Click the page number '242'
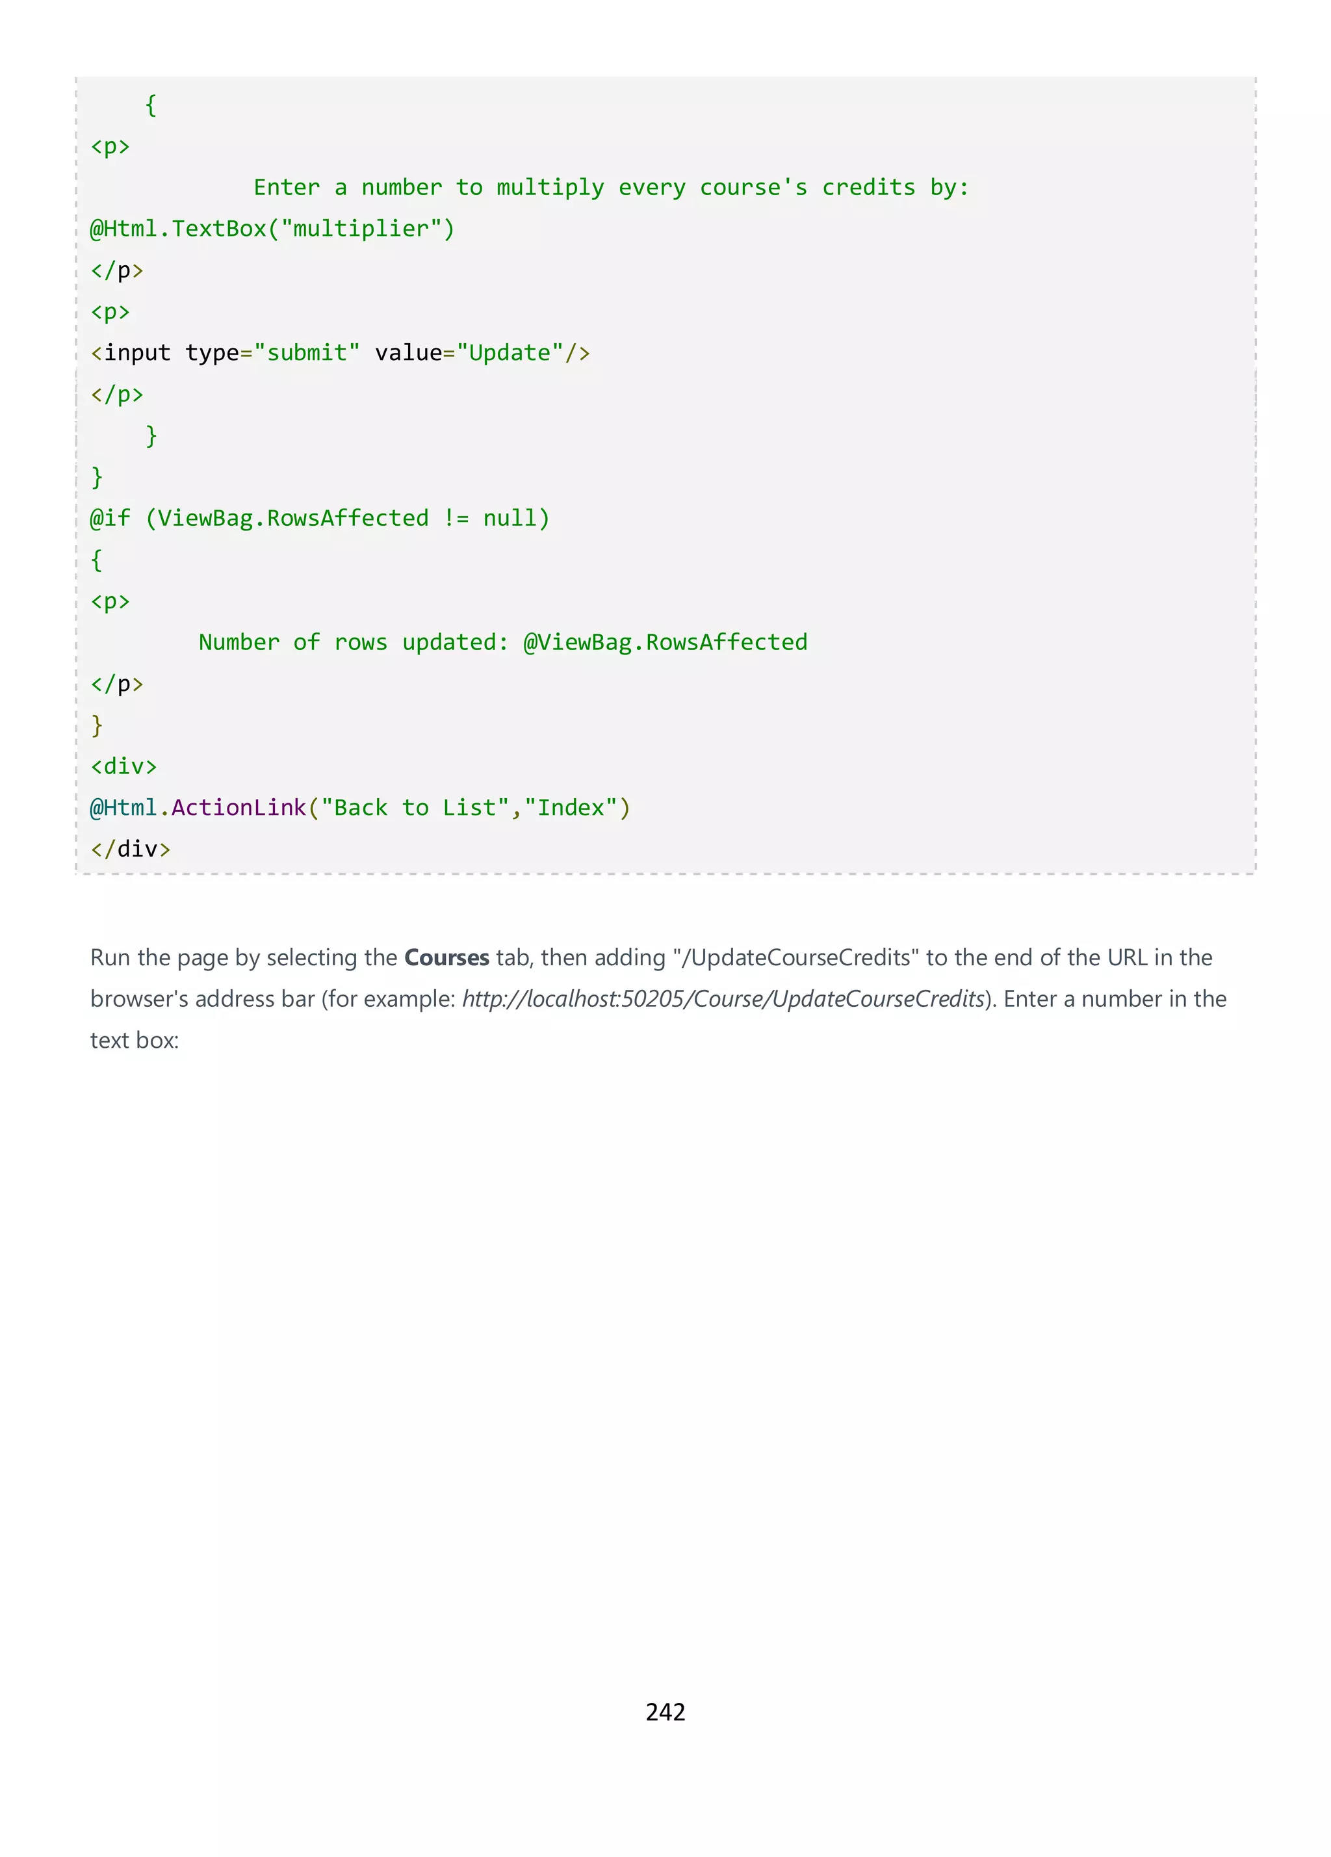Image resolution: width=1331 pixels, height=1857 pixels. pos(665,1711)
